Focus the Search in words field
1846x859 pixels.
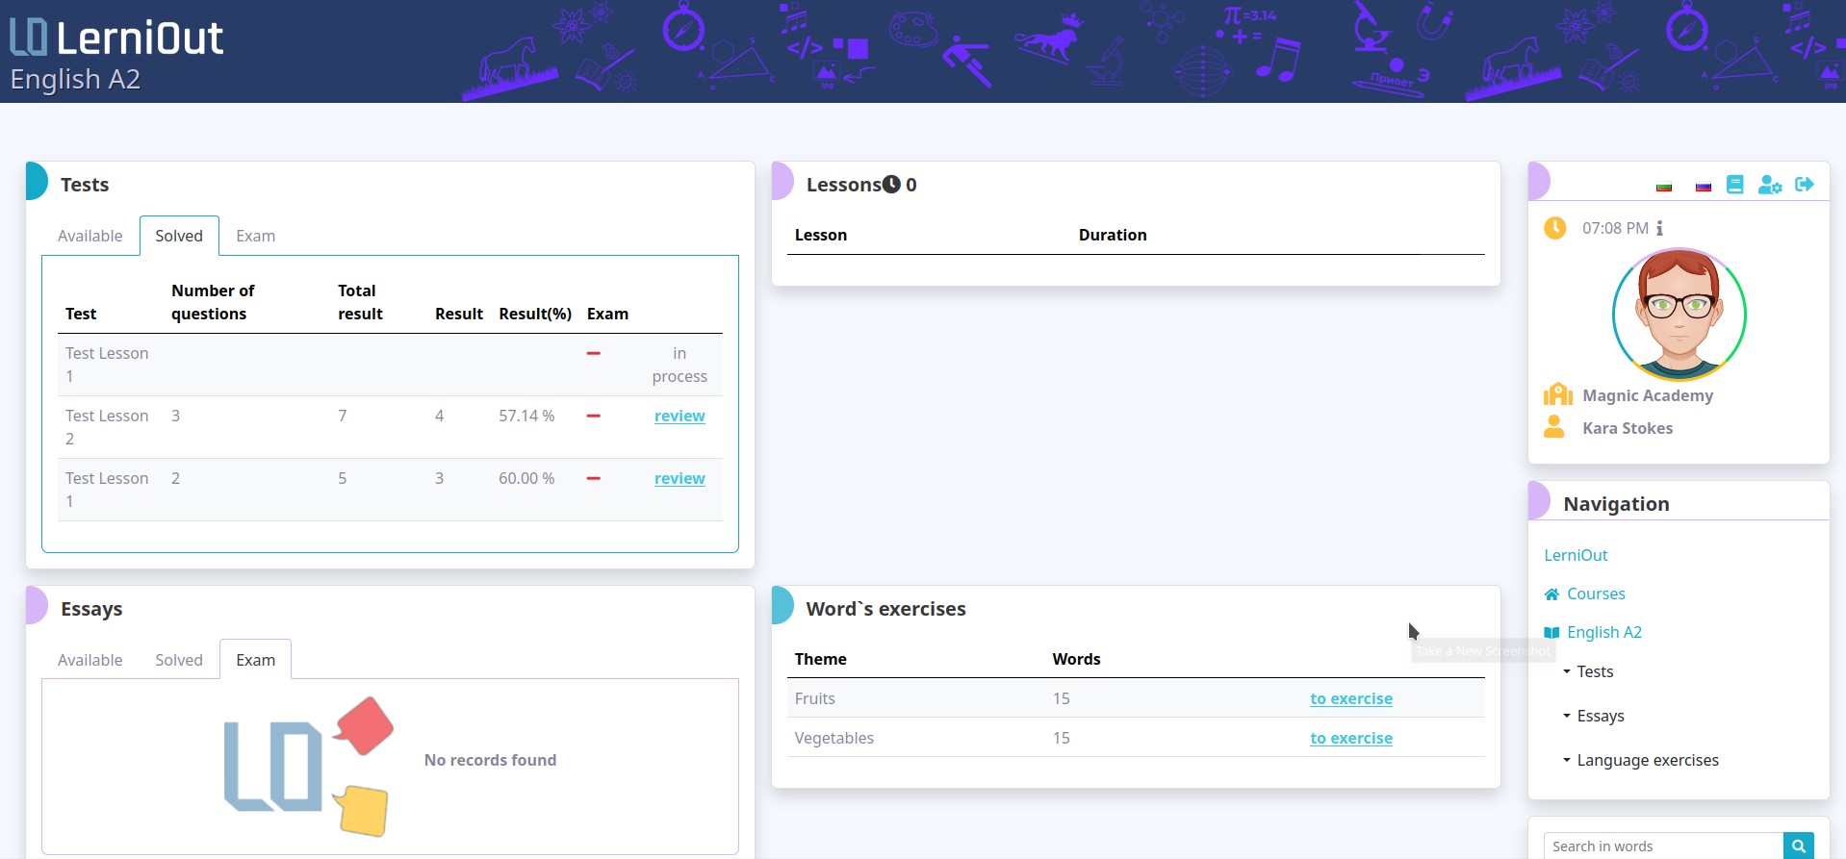[1663, 846]
